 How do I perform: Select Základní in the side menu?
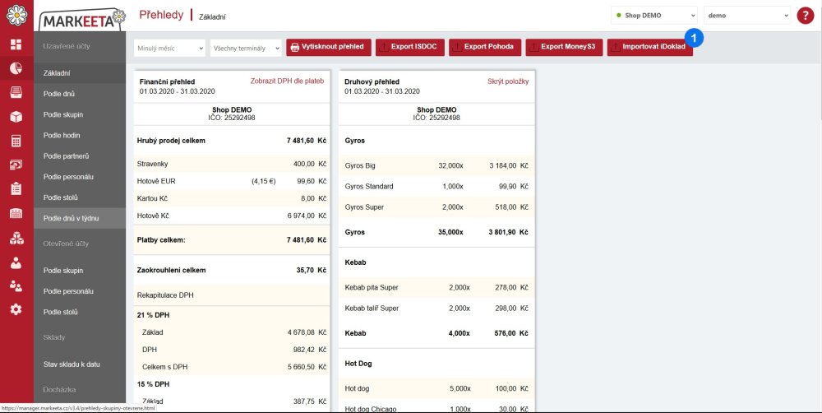tap(80, 73)
